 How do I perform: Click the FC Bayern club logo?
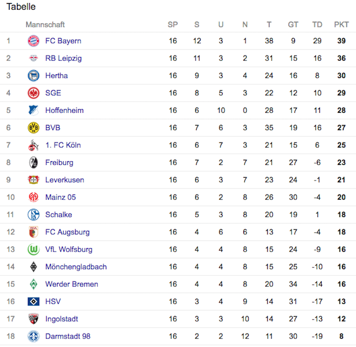(x=33, y=41)
